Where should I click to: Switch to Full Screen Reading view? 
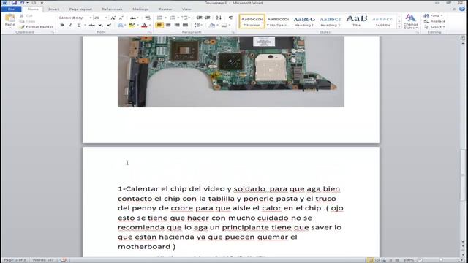377,260
